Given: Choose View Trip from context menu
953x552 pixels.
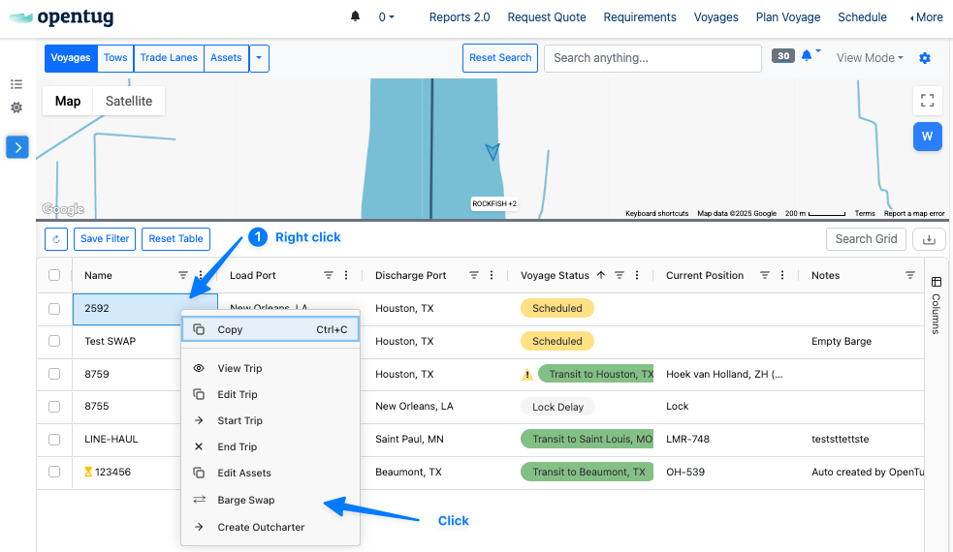Looking at the screenshot, I should click(x=270, y=368).
